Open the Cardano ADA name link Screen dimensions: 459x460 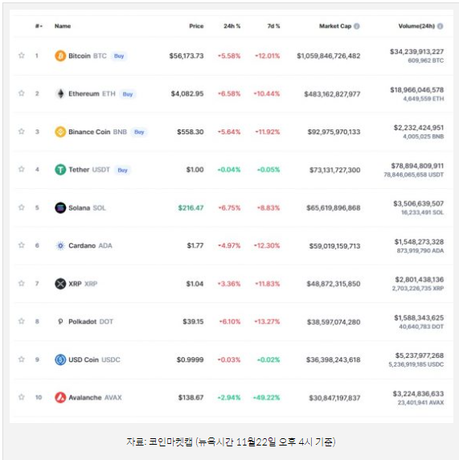(90, 245)
